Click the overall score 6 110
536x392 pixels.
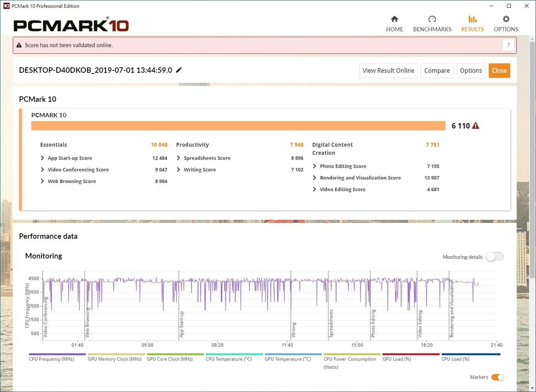point(461,126)
